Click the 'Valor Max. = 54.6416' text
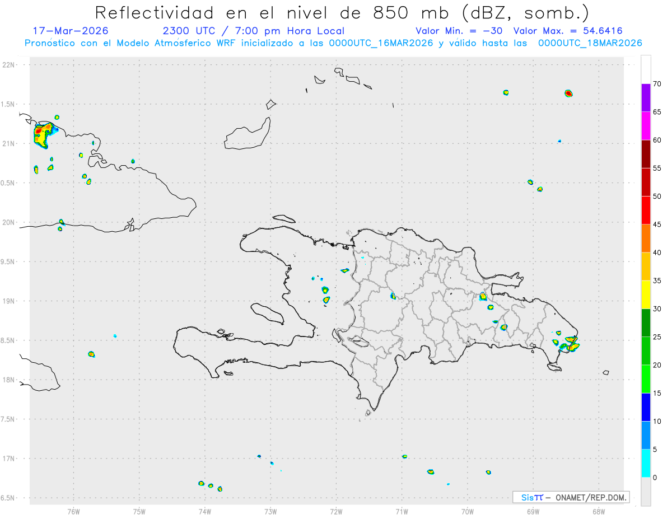This screenshot has width=672, height=519. pyautogui.click(x=568, y=31)
